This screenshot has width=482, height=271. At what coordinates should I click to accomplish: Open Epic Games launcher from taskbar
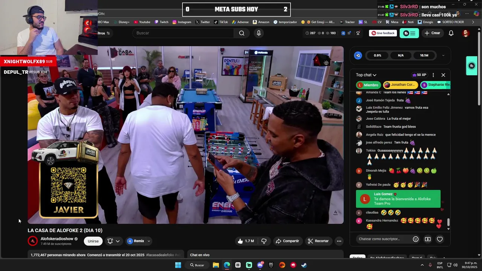pyautogui.click(x=271, y=265)
